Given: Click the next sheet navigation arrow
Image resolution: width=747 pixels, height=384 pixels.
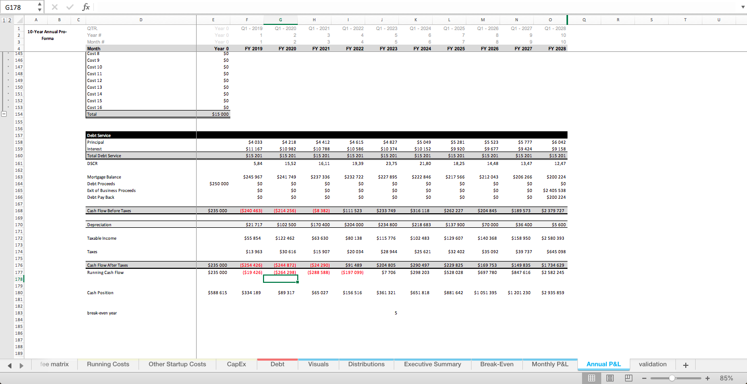Looking at the screenshot, I should click(21, 366).
